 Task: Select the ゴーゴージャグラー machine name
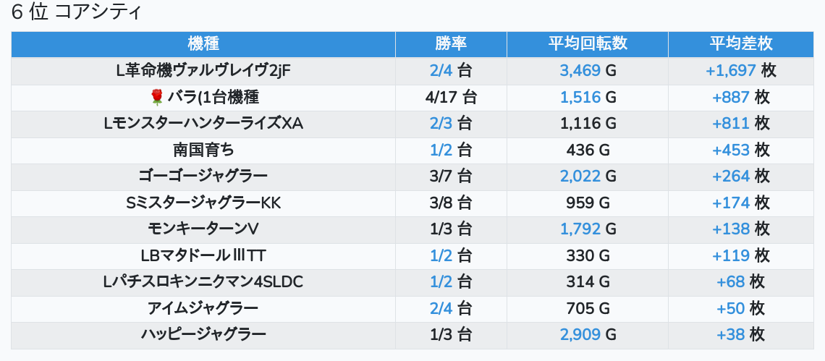pyautogui.click(x=203, y=176)
